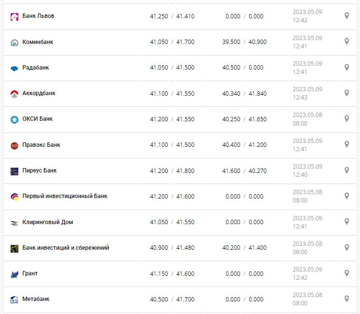Viewport: 360px width, 314px height.
Task: Select the Клиринговый Дом bank name
Action: (48, 222)
